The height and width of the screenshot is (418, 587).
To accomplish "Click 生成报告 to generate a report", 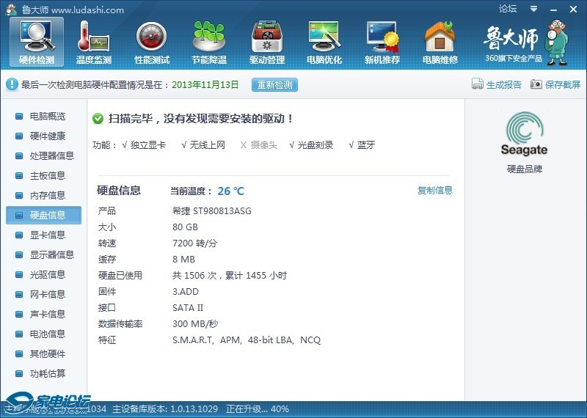I will 497,84.
